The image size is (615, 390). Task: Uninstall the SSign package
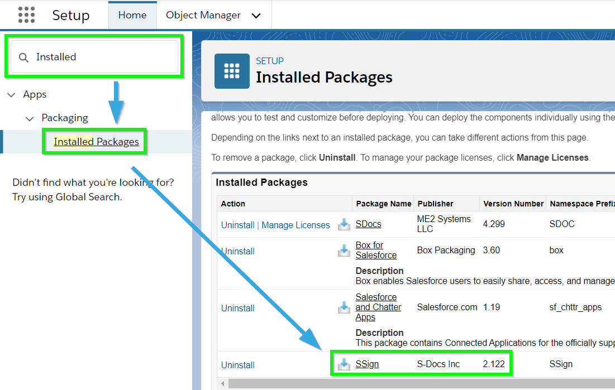pos(238,365)
